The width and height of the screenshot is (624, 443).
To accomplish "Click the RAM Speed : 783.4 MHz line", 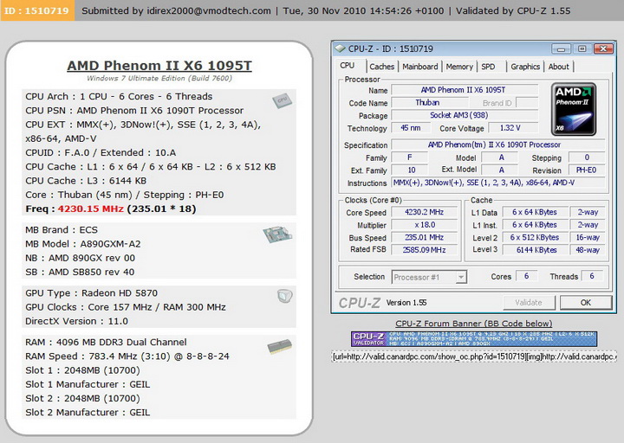I will click(127, 356).
